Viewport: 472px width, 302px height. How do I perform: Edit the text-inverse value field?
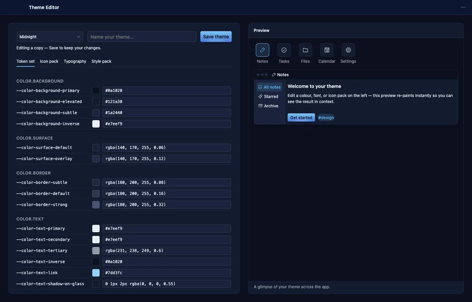click(x=166, y=262)
